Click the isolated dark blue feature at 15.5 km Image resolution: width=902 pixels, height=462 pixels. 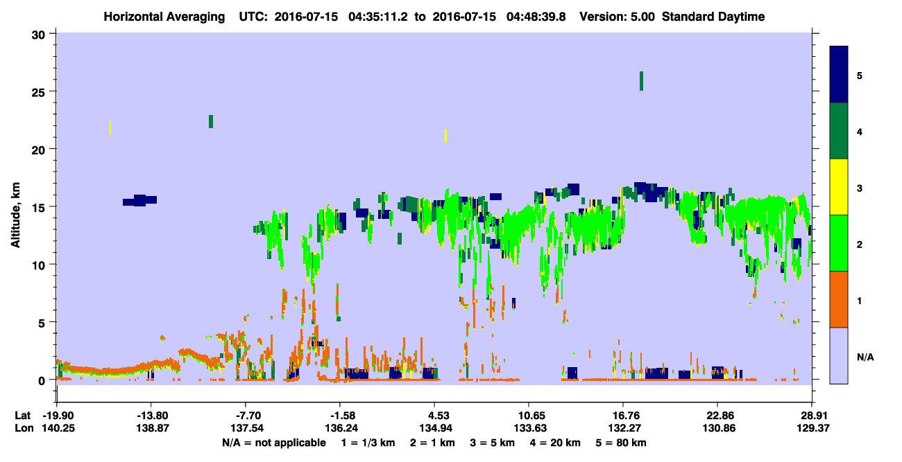pyautogui.click(x=139, y=200)
